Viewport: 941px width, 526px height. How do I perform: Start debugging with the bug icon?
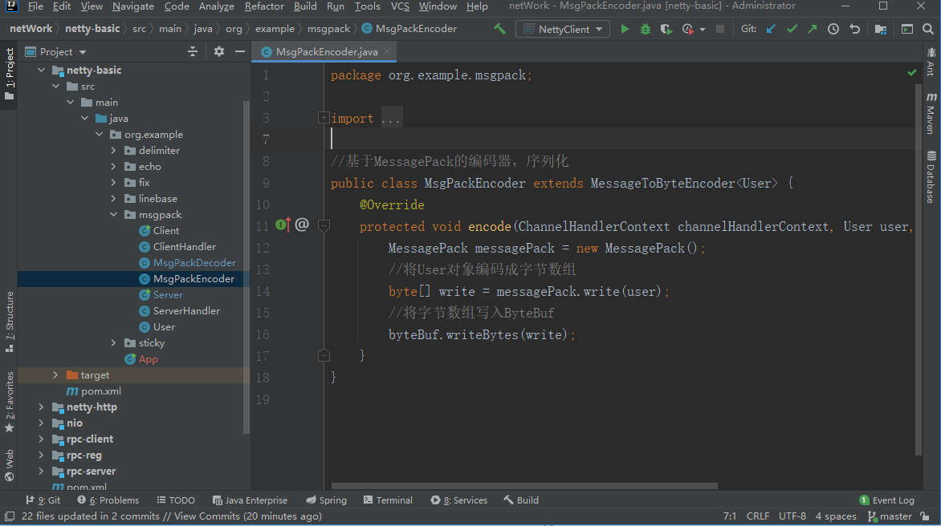(x=646, y=29)
